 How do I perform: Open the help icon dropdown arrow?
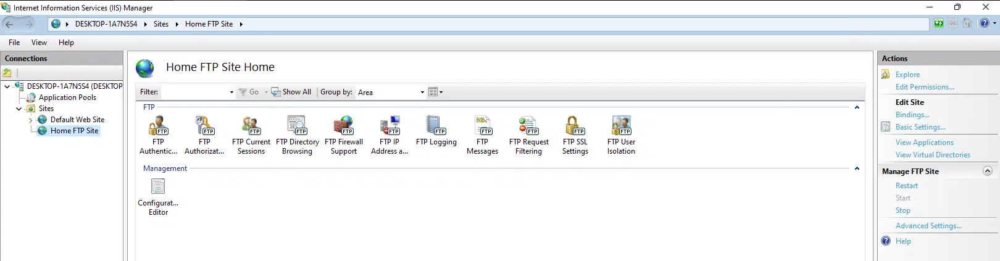(994, 23)
